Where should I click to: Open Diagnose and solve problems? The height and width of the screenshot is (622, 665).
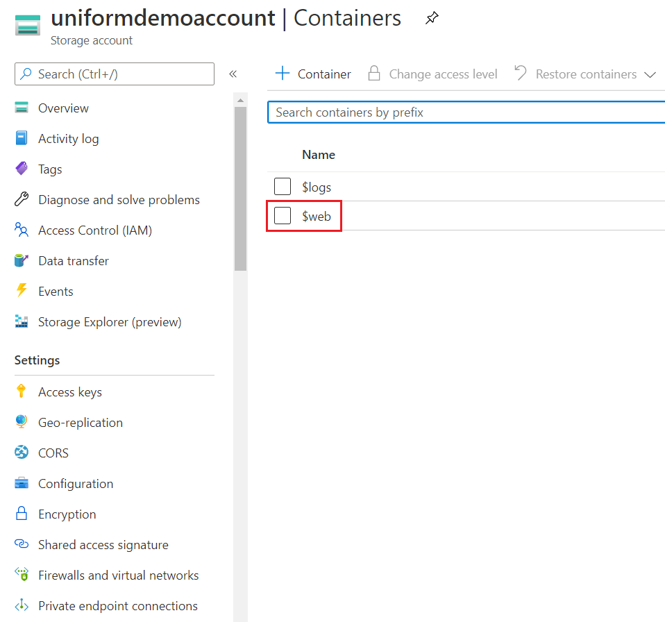click(119, 200)
